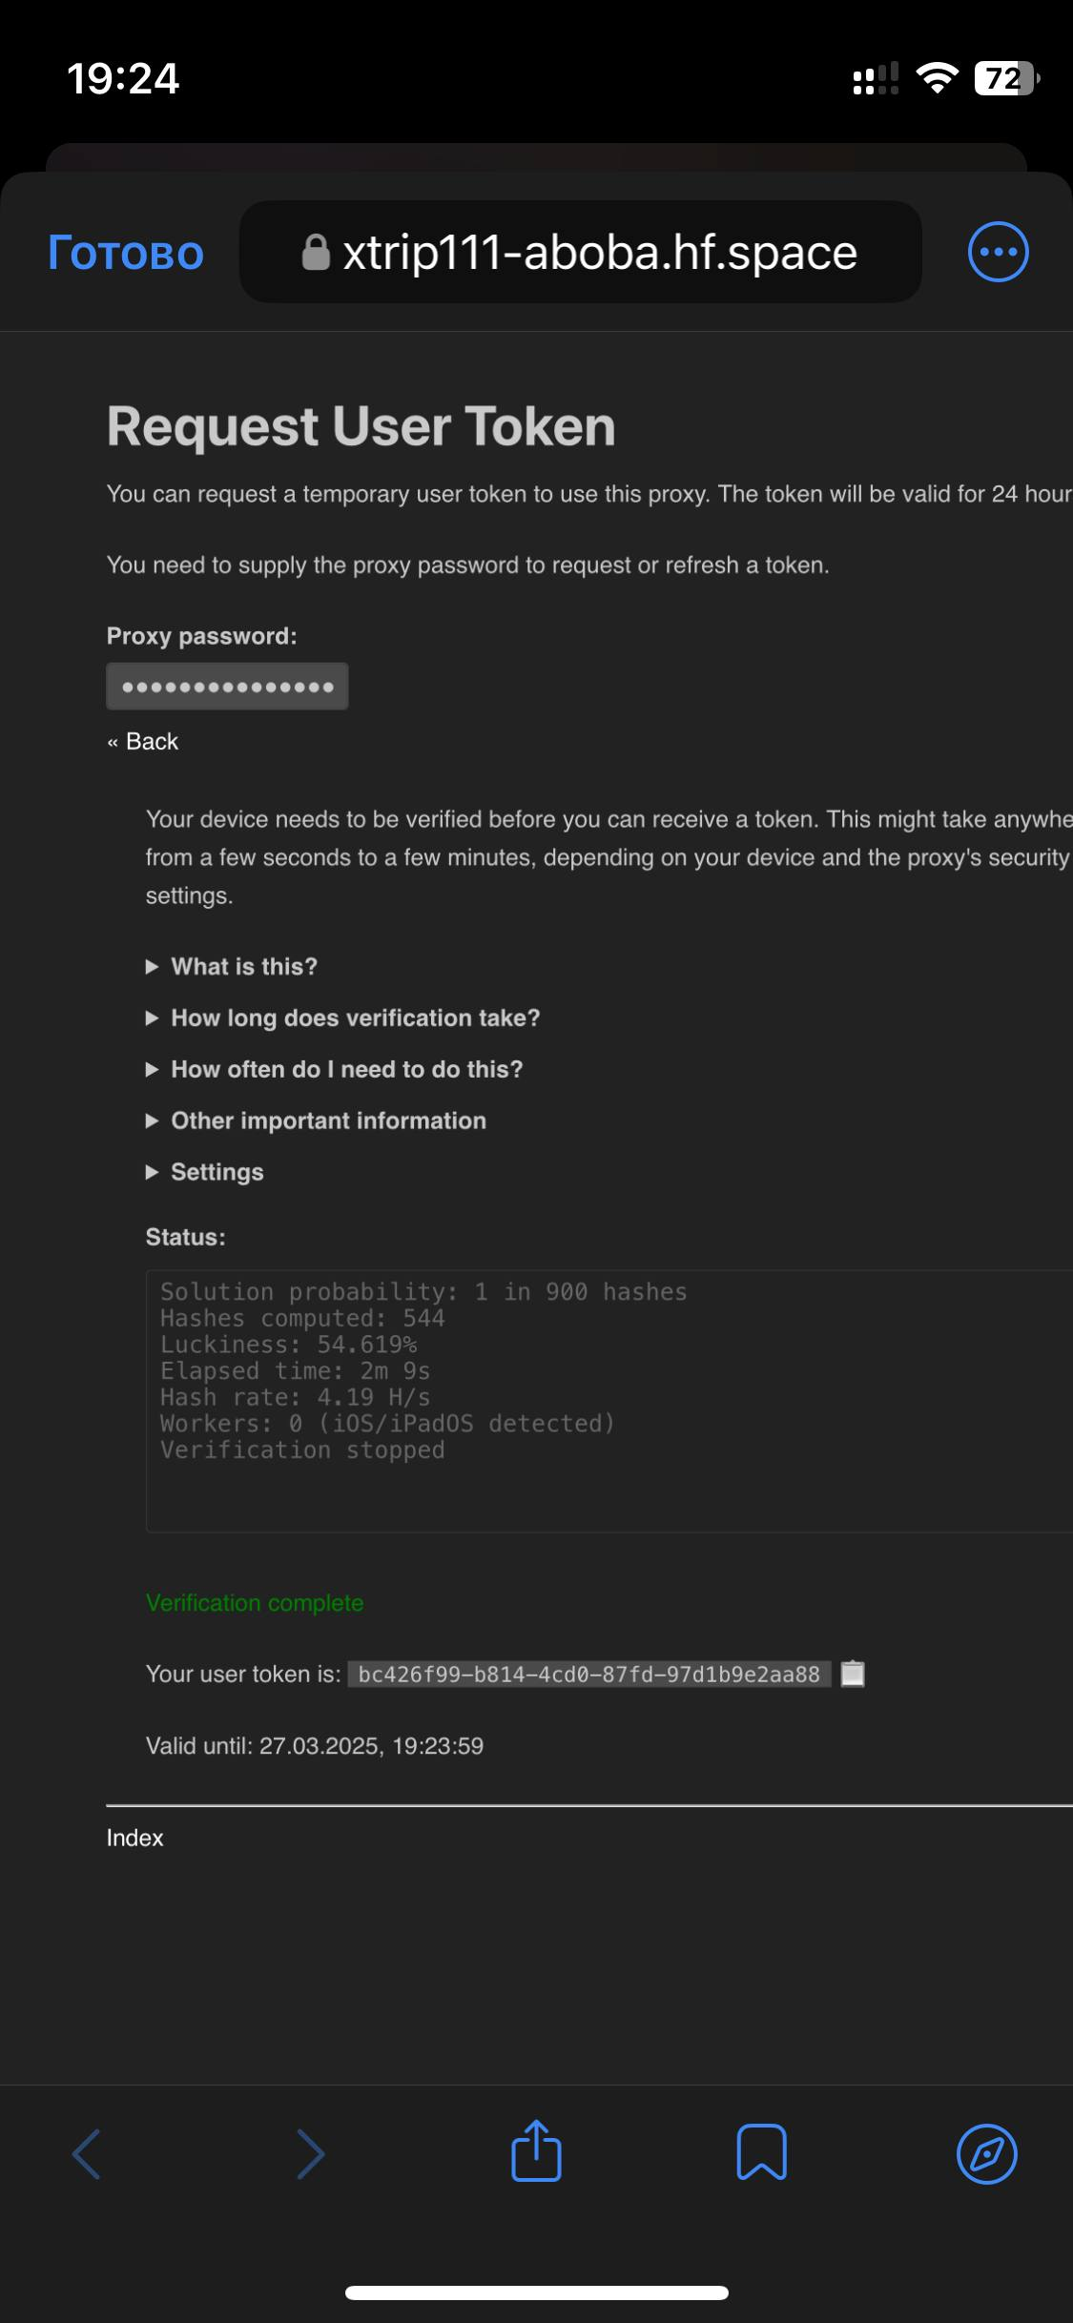
Task: Tap the three-dots more options button
Action: (998, 252)
